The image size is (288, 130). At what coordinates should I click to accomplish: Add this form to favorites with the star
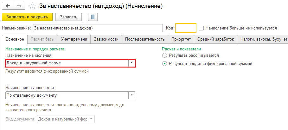coord(32,6)
